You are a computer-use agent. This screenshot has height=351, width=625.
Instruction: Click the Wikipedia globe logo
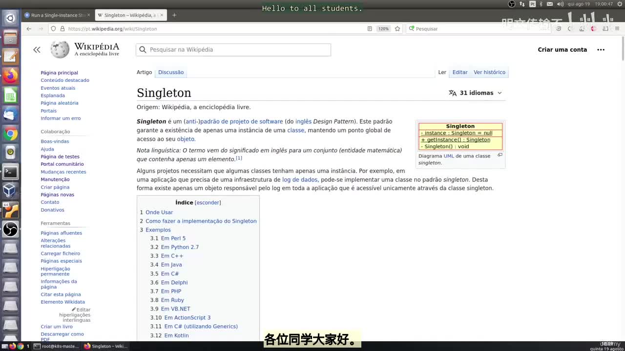60,49
